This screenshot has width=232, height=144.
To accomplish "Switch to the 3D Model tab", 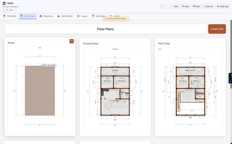I will (x=10, y=16).
